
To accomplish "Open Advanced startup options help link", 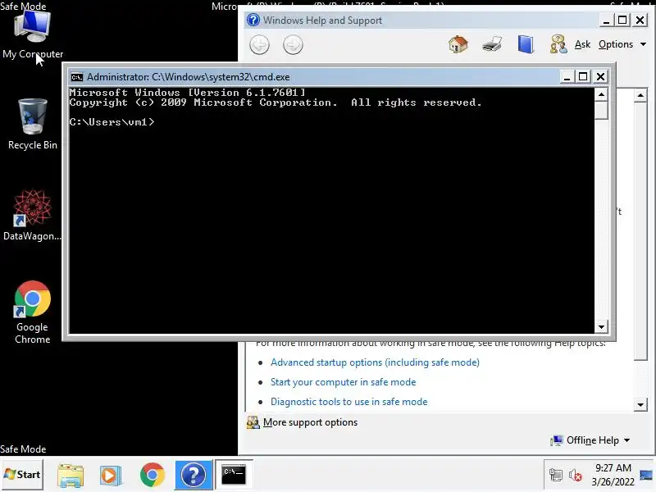I will coord(375,362).
